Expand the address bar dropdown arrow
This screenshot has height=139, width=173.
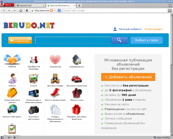coord(54,11)
